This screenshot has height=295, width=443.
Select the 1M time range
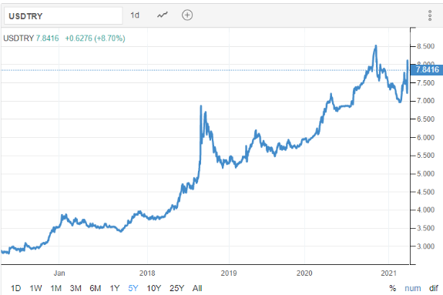tap(56, 288)
